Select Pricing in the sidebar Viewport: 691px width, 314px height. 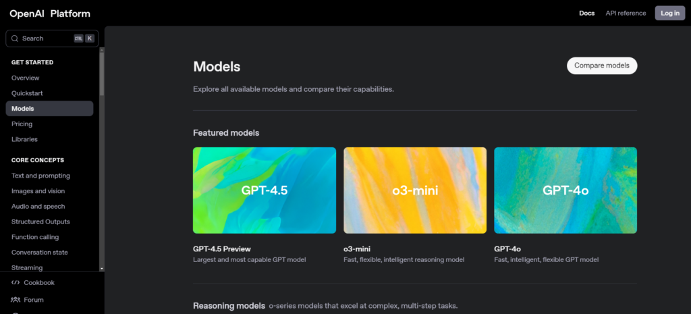[x=22, y=124]
